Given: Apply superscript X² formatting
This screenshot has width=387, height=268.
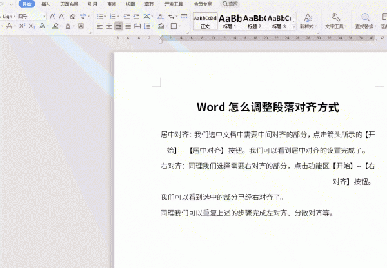Looking at the screenshot, I should [22, 26].
